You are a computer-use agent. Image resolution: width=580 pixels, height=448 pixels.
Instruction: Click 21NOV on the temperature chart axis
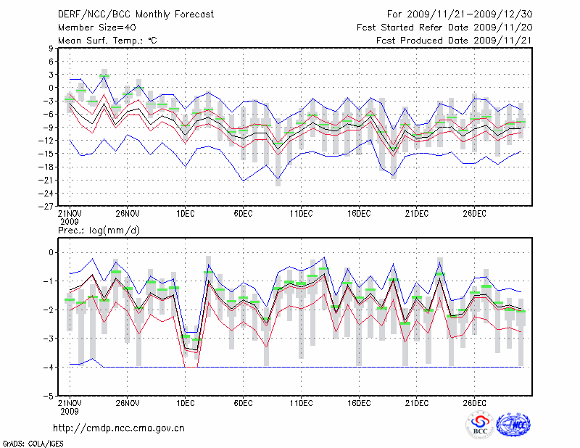point(69,213)
